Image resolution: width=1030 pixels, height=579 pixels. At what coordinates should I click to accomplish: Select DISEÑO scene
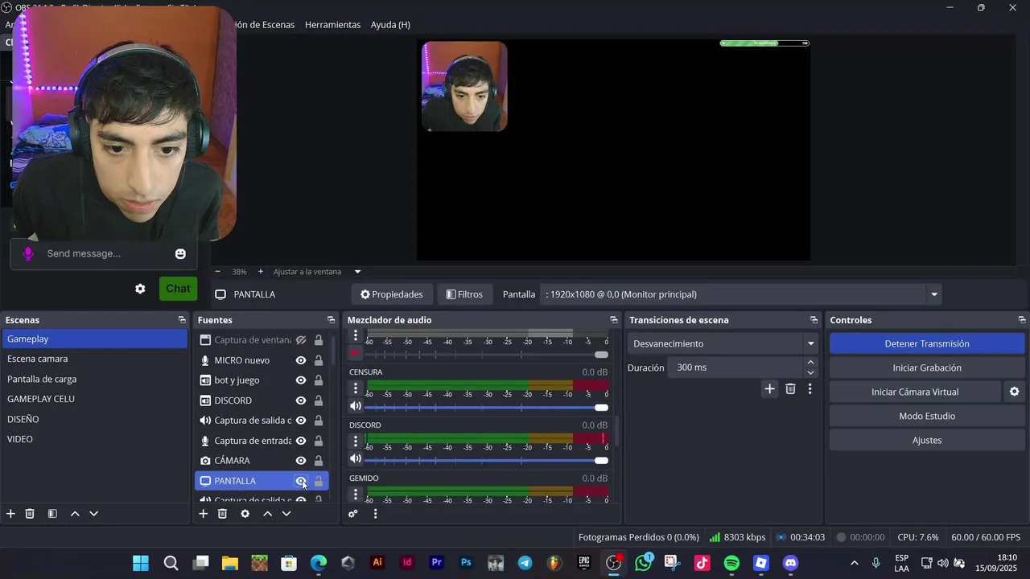(x=95, y=419)
